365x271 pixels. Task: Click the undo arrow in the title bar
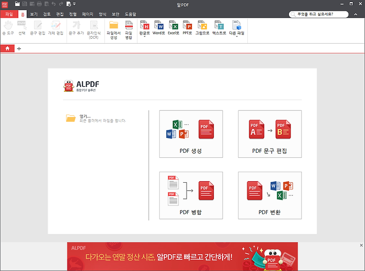[x=54, y=4]
